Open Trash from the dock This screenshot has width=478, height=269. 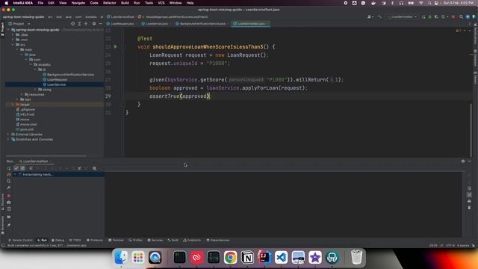[x=356, y=257]
